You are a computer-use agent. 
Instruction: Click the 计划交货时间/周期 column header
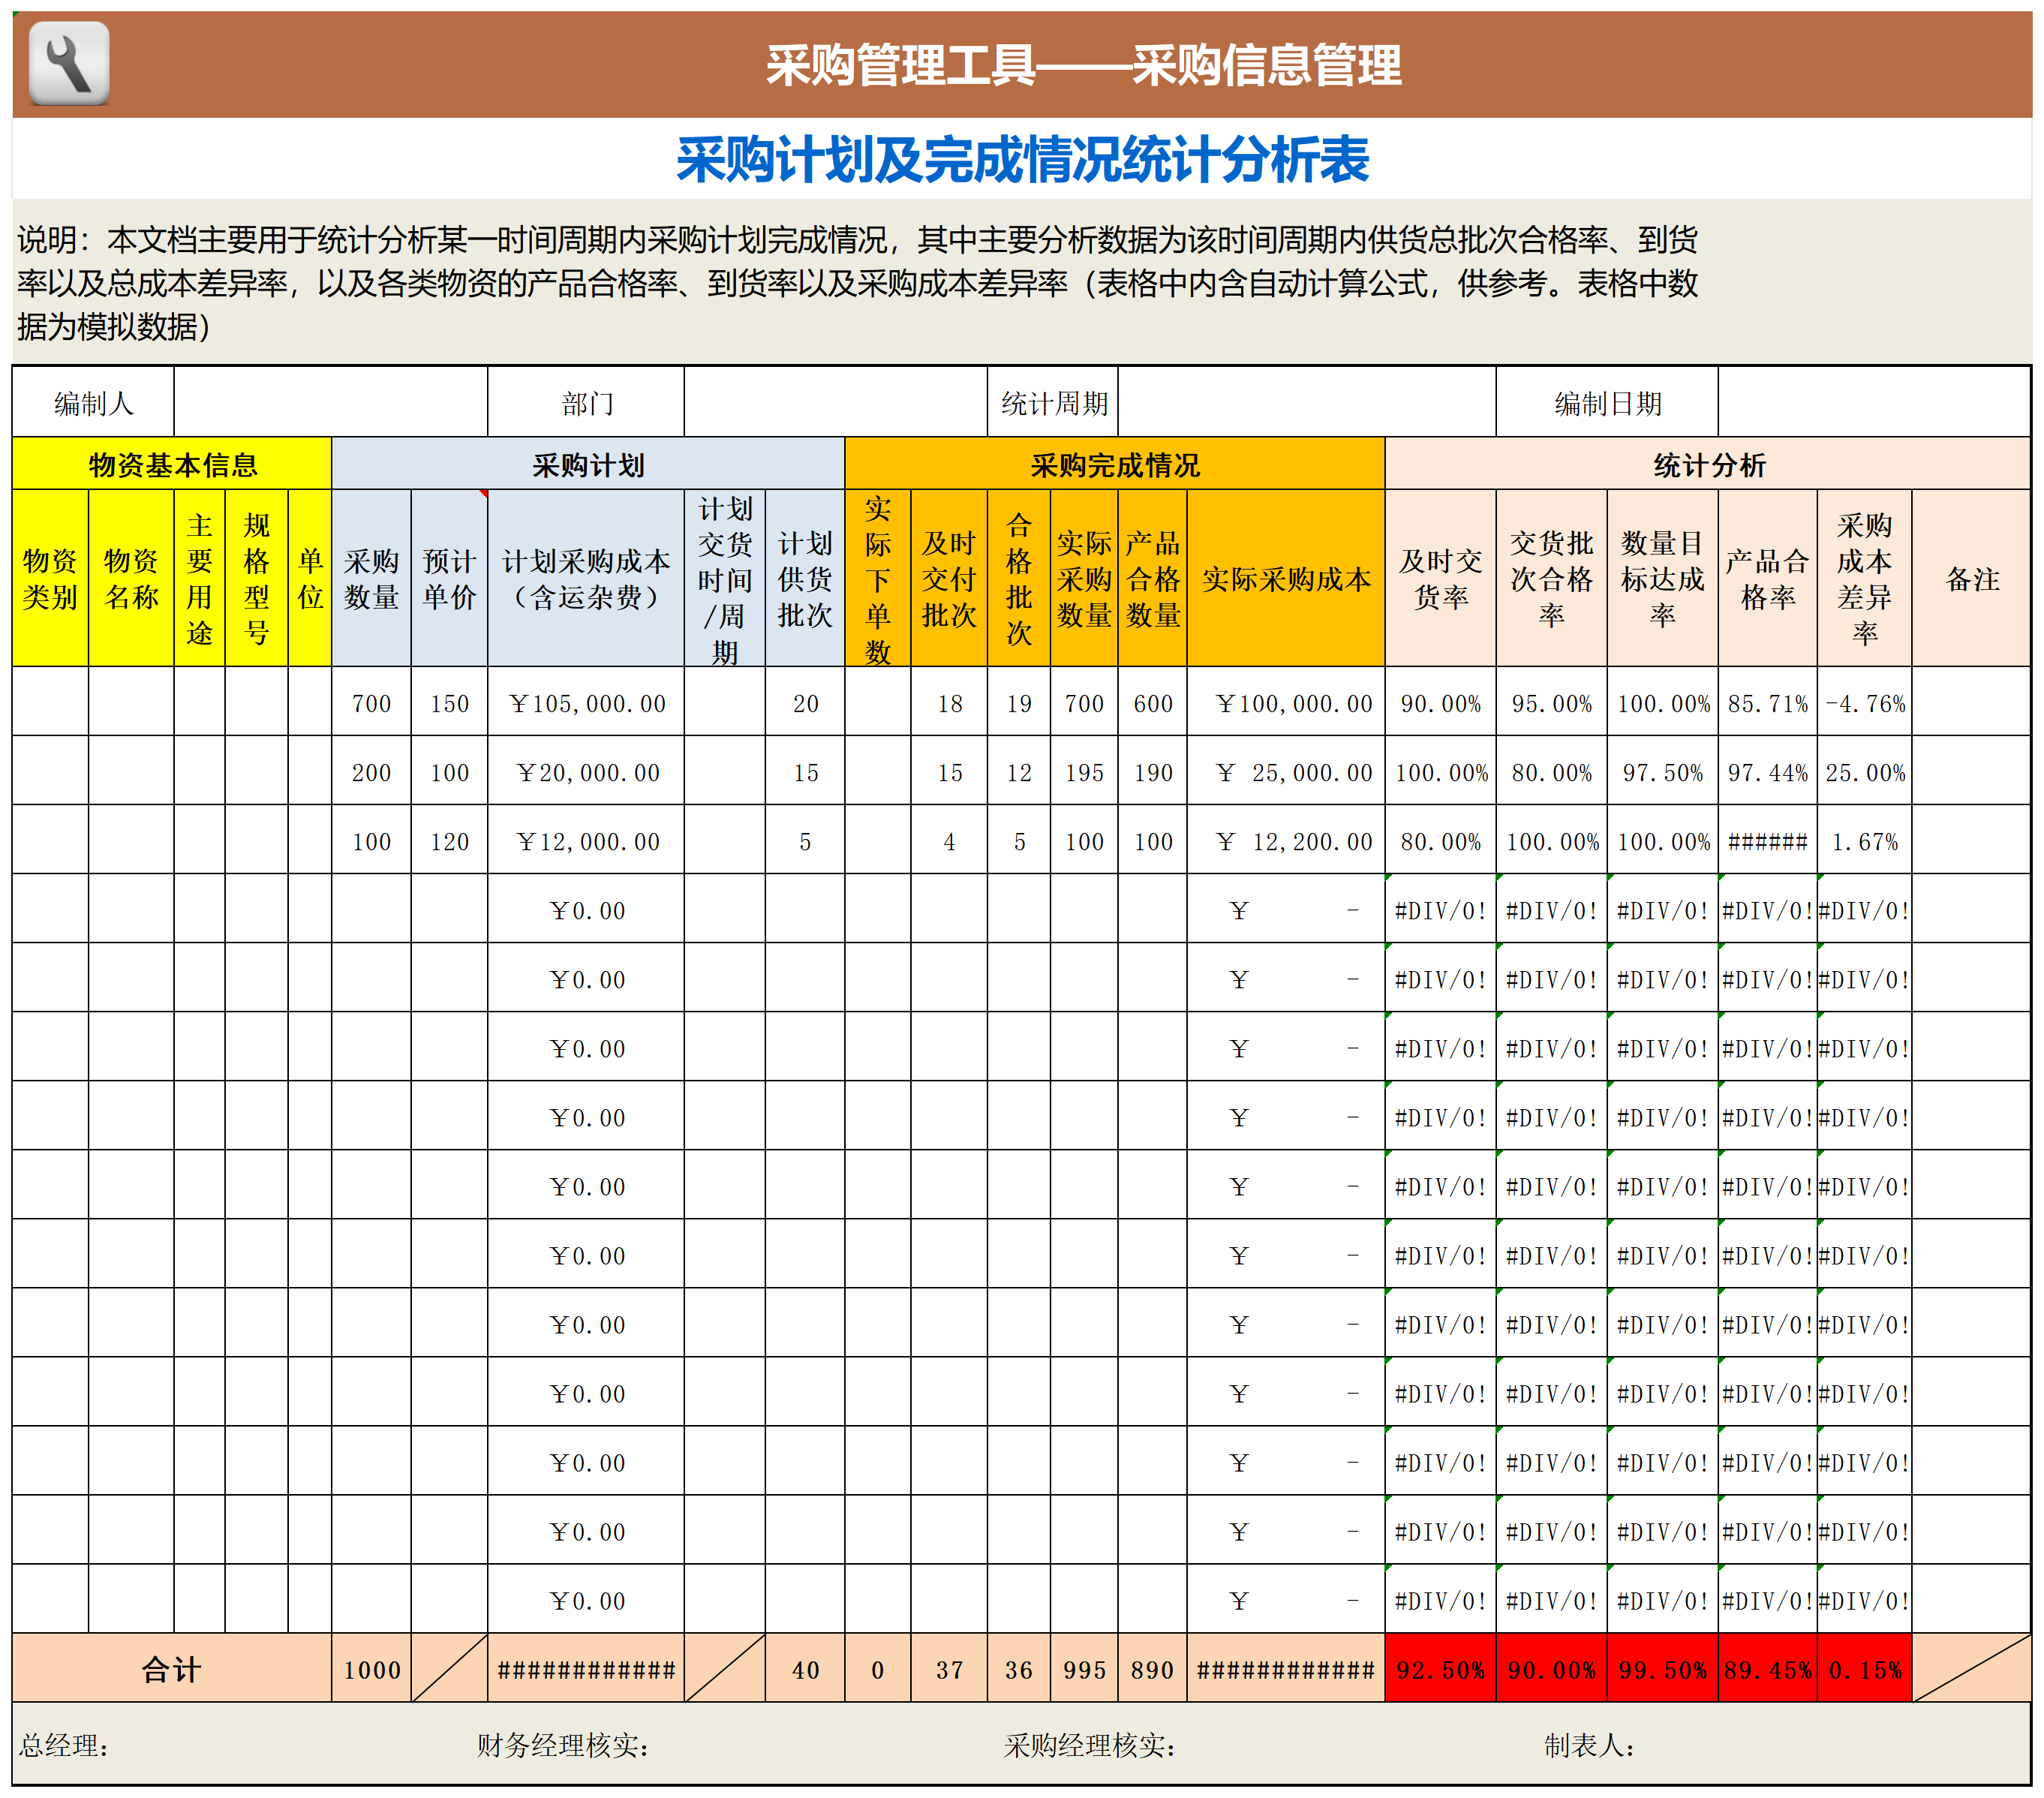point(725,578)
